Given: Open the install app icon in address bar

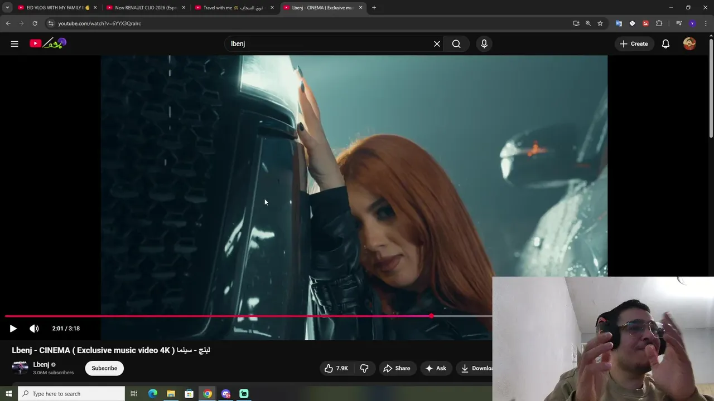Looking at the screenshot, I should (576, 23).
